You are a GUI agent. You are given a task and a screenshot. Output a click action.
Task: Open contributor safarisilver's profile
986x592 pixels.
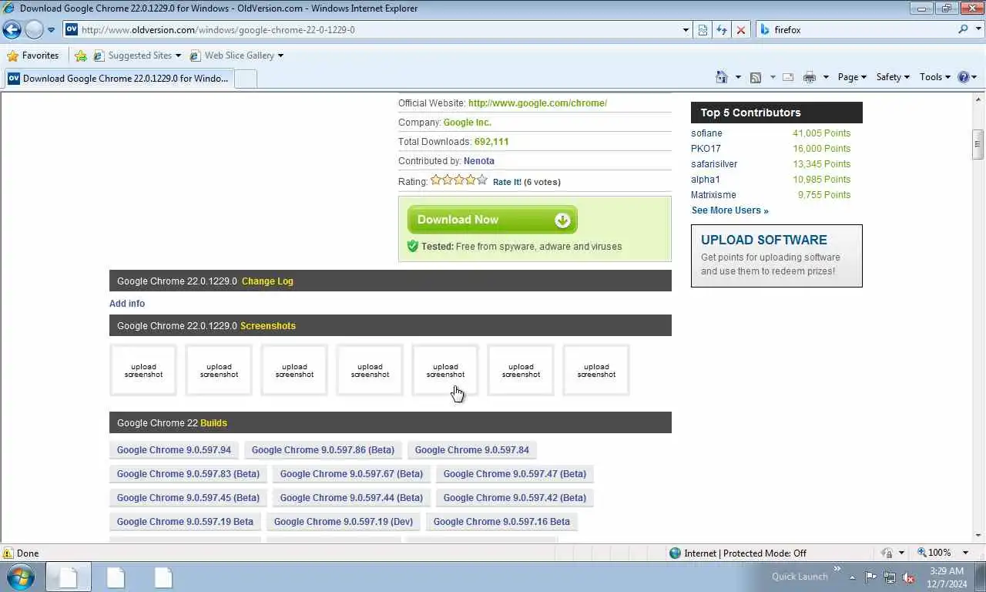point(714,164)
